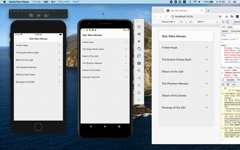The image size is (240, 150).
Task: Open Spotlight search in the menu bar
Action: [x=229, y=2]
